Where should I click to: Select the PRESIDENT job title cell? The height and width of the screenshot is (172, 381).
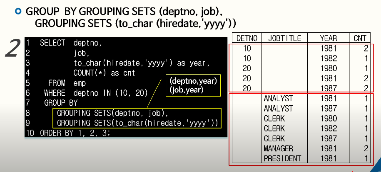pos(282,158)
